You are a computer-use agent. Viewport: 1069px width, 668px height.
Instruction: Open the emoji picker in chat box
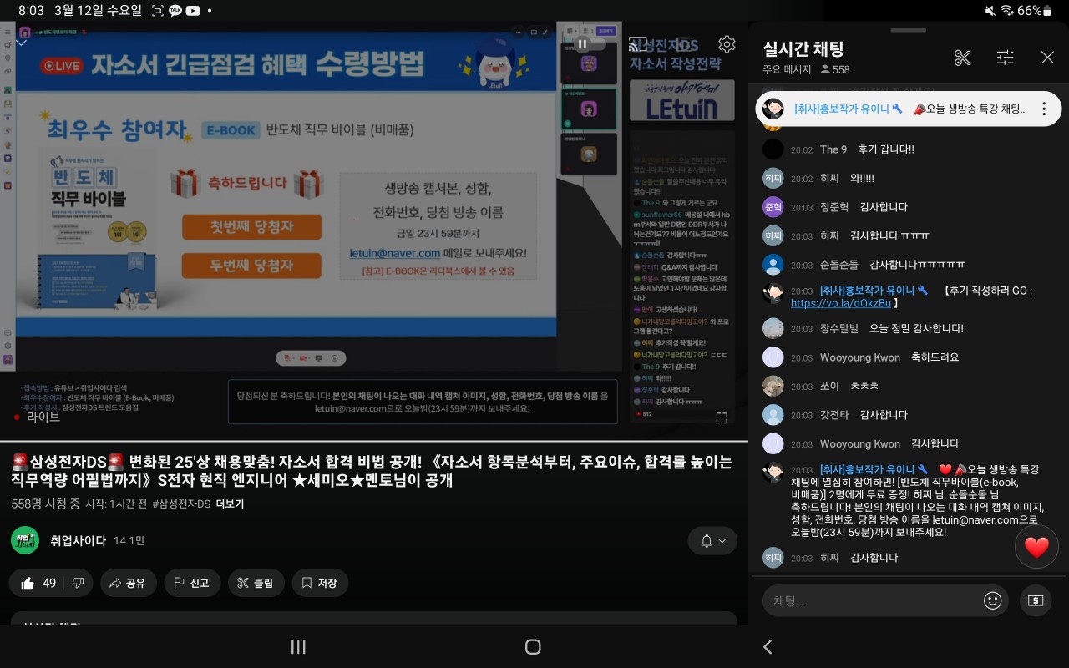[x=992, y=600]
